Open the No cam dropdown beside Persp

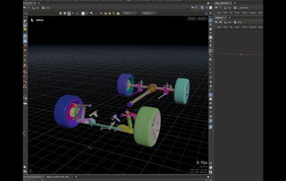[202, 19]
